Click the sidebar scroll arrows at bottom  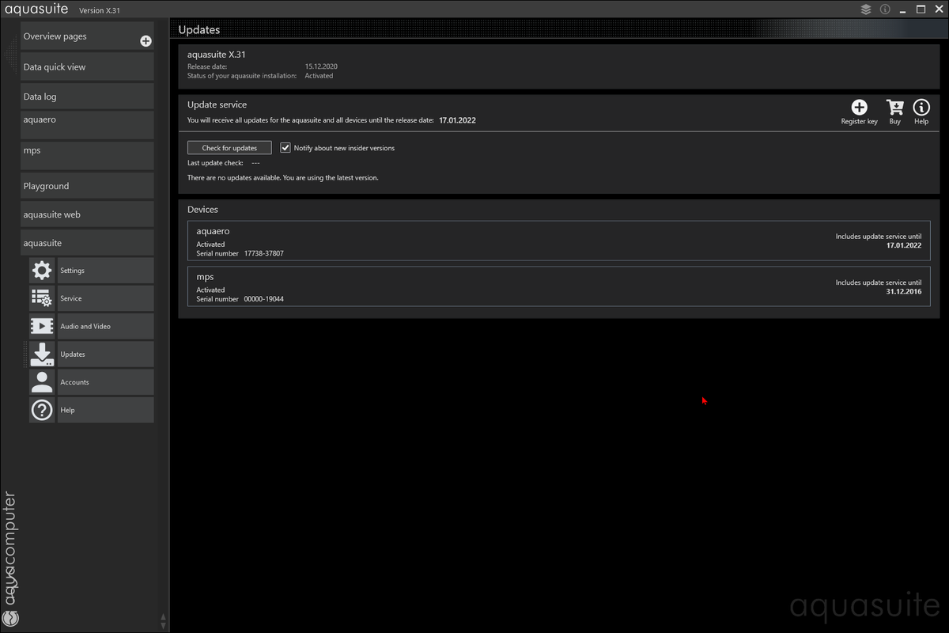[163, 620]
